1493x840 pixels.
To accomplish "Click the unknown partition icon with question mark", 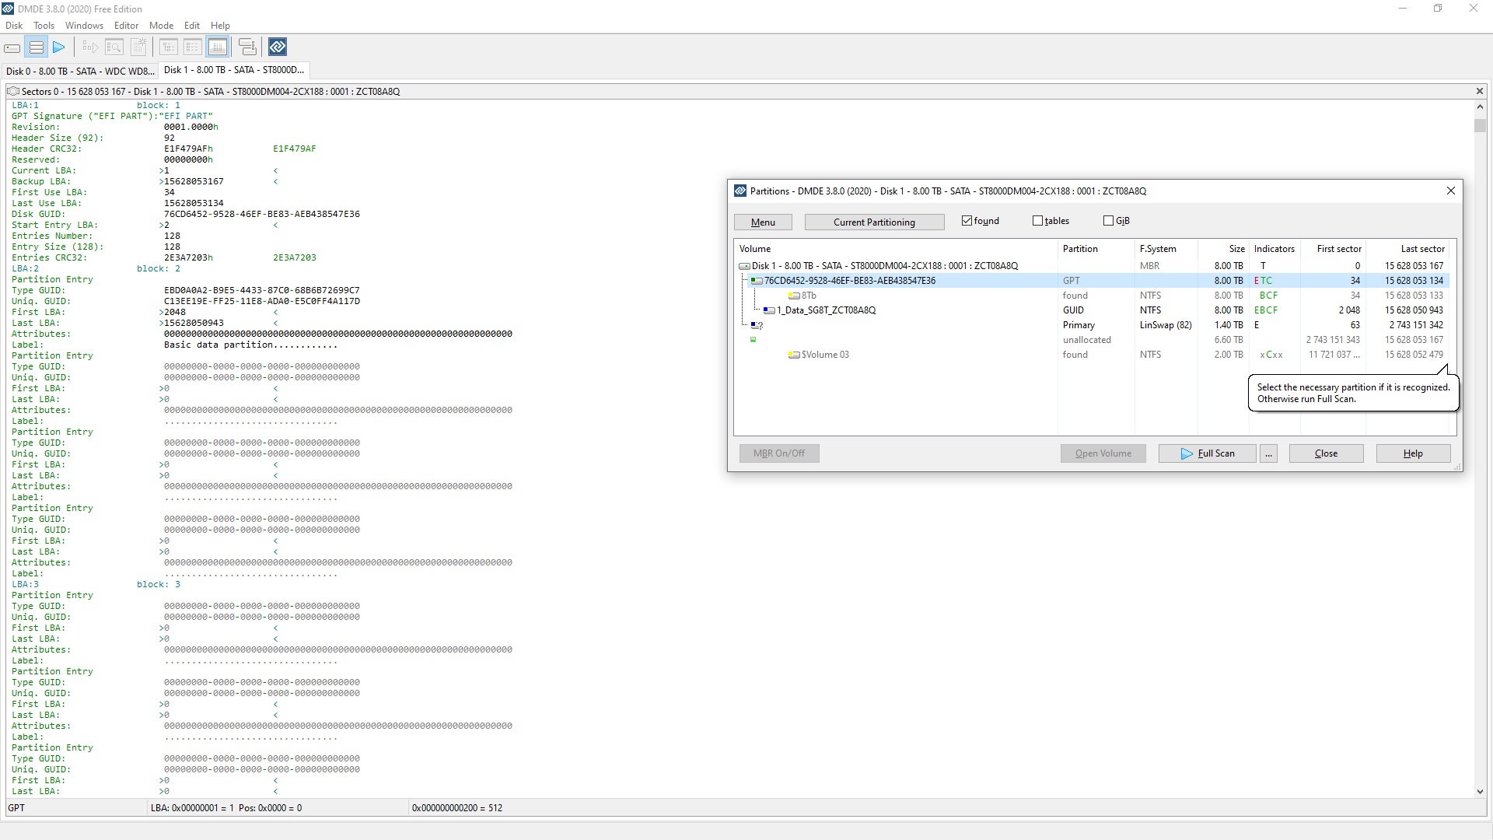I will pyautogui.click(x=757, y=325).
